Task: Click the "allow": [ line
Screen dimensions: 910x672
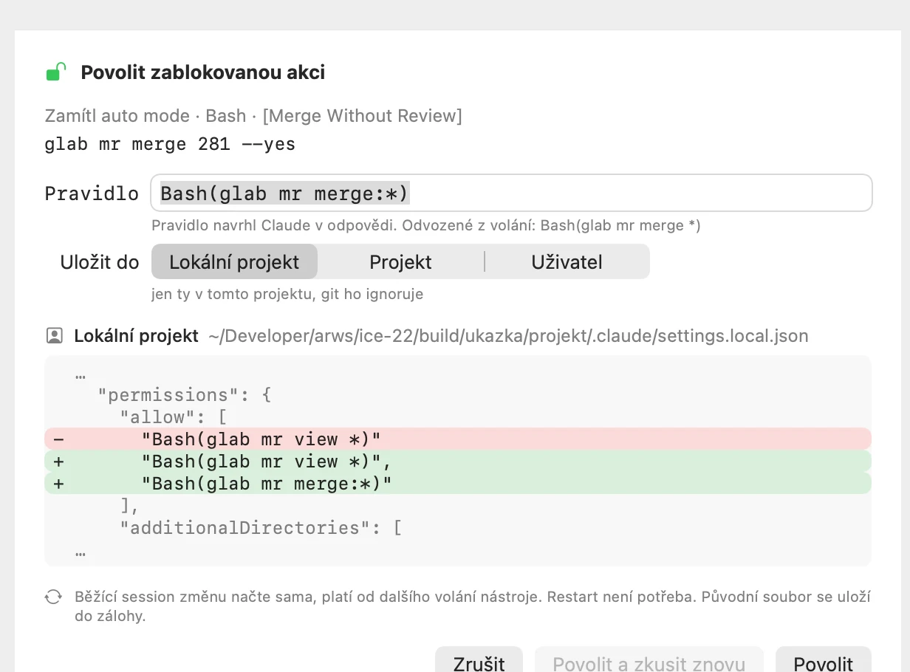Action: tap(173, 416)
